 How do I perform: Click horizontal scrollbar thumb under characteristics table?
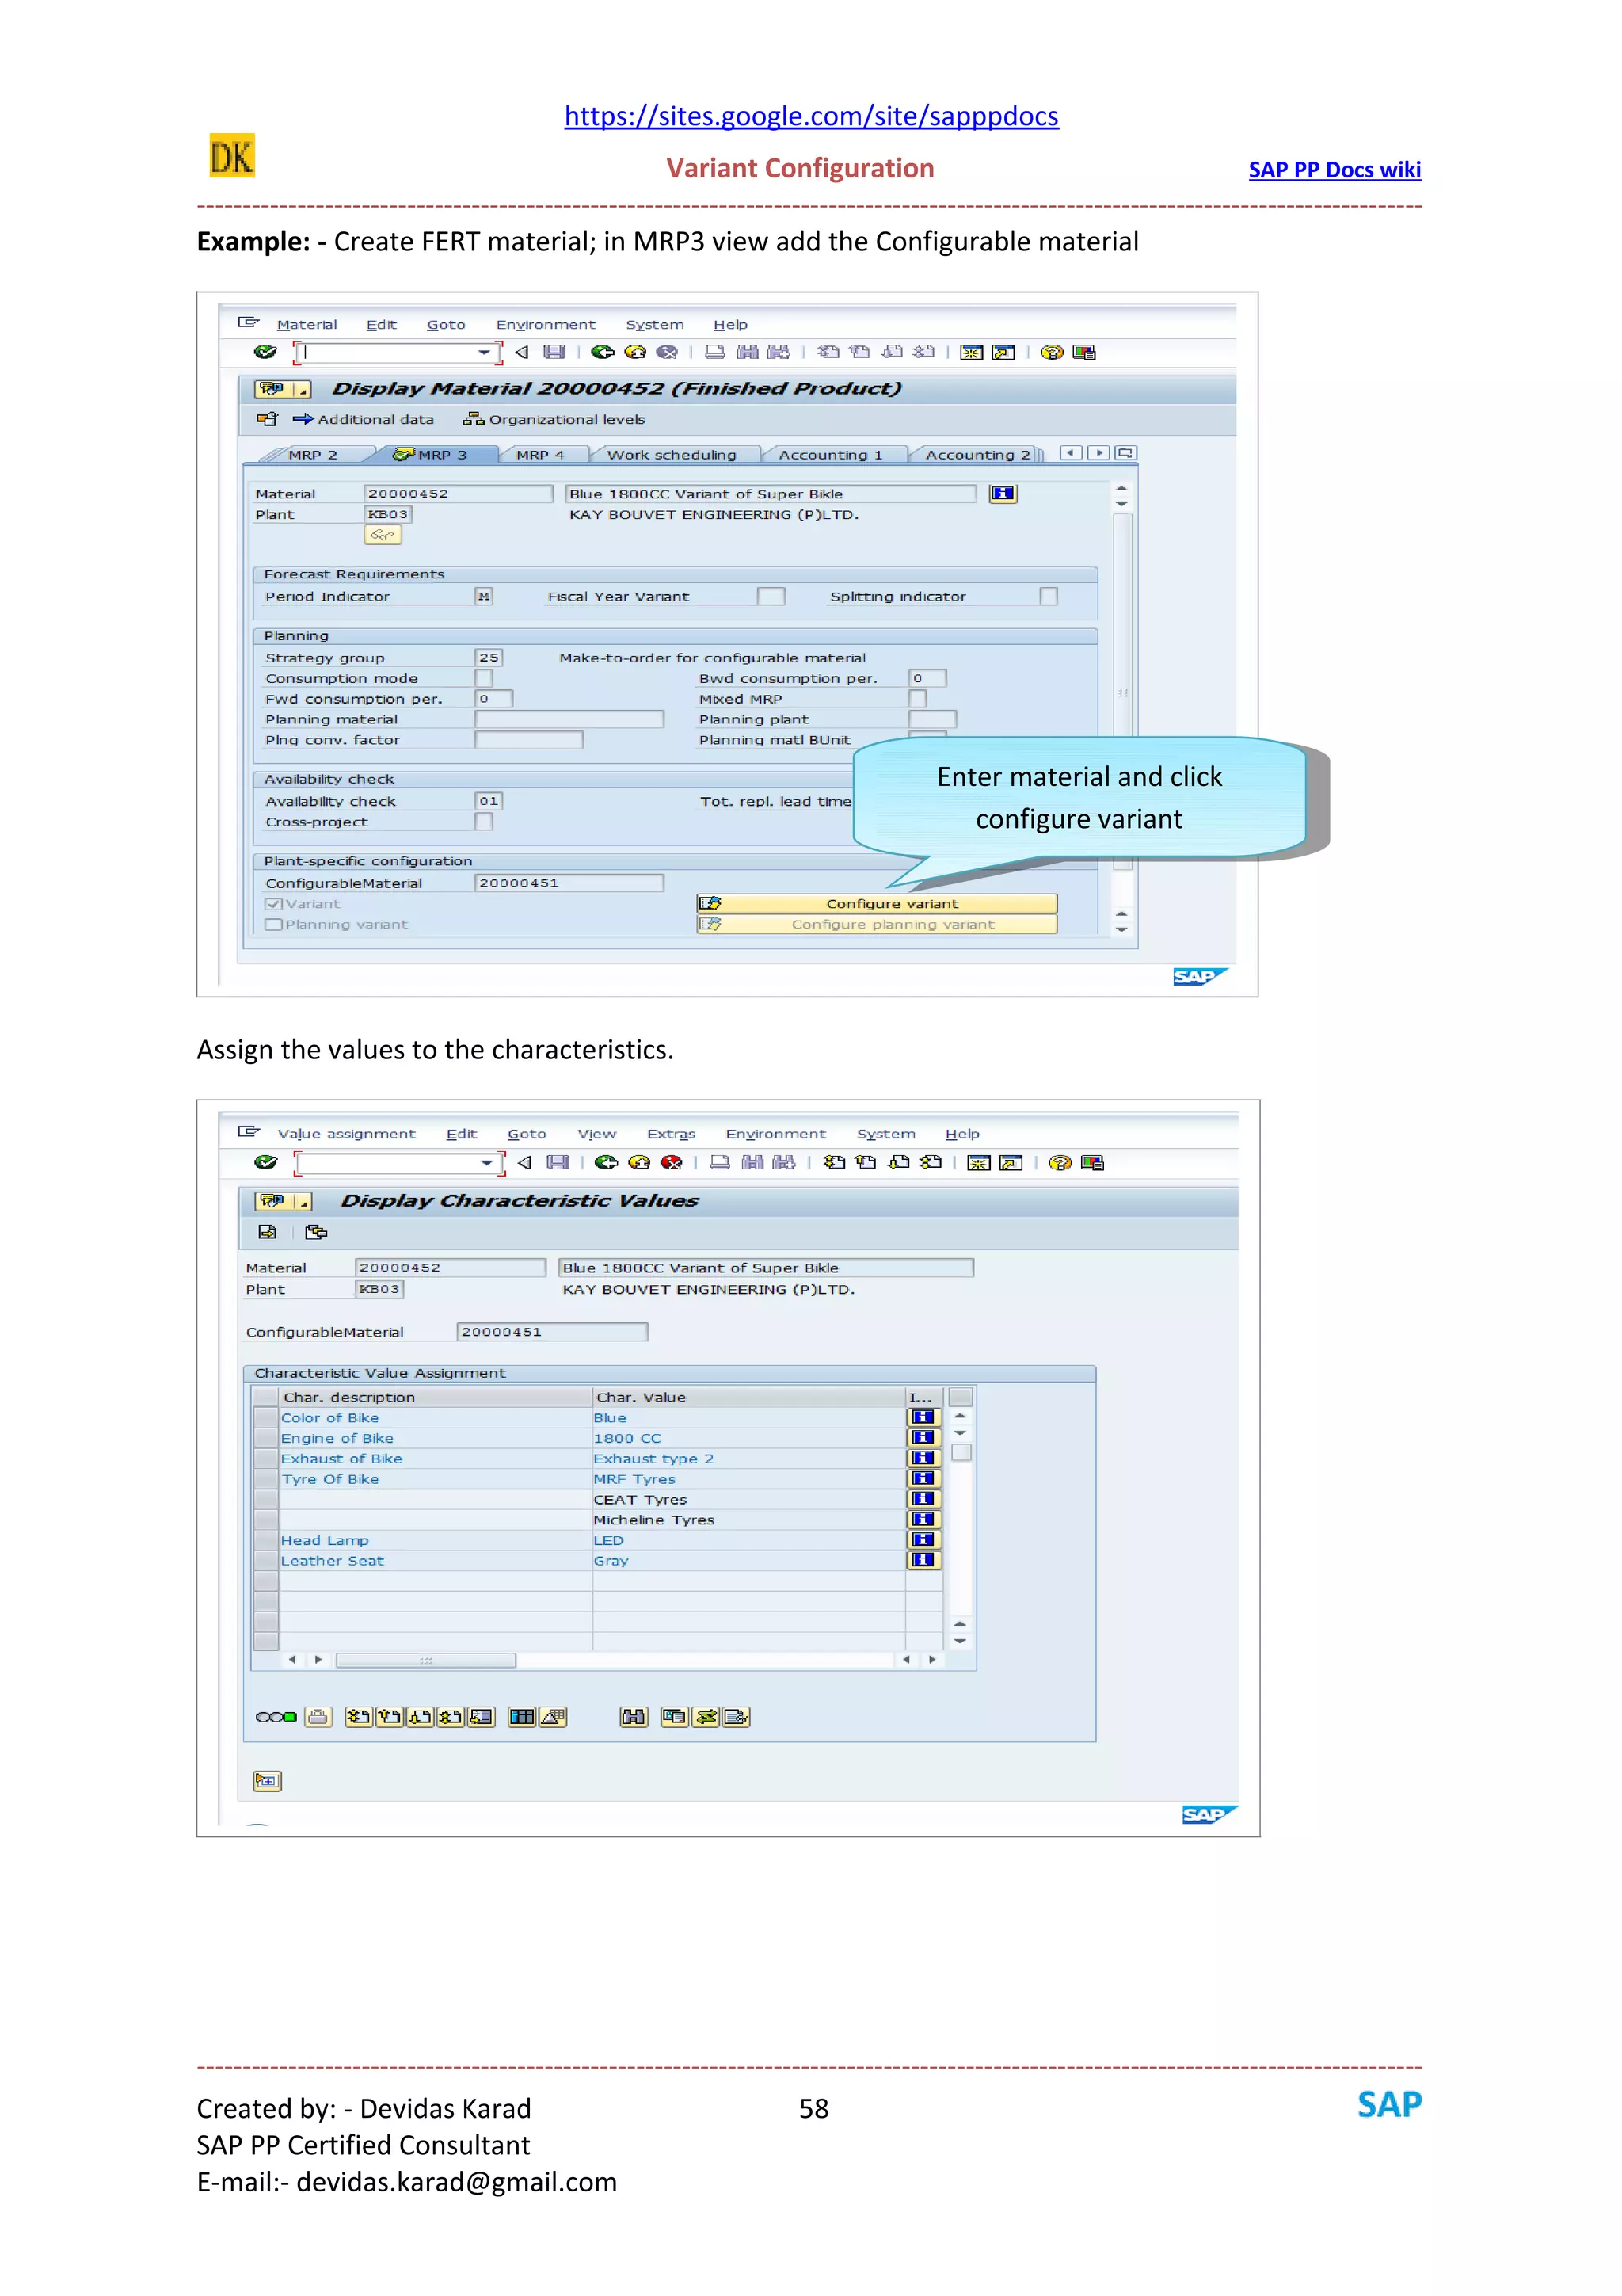(426, 1660)
